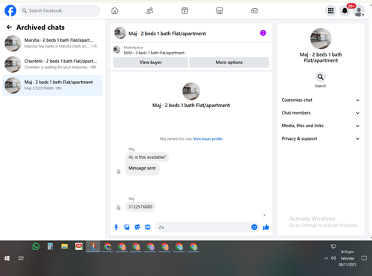Click the microphone voice clip icon

tap(116, 227)
